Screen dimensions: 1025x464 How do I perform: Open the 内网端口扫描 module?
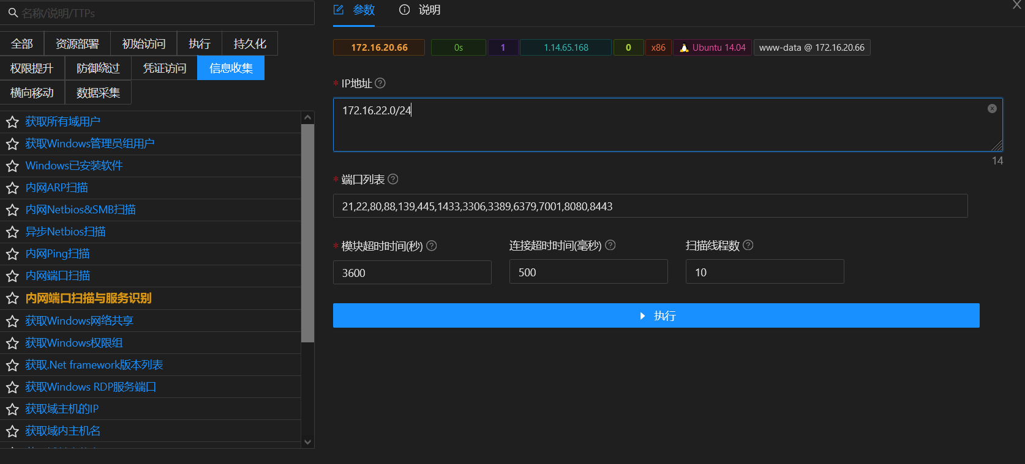tap(58, 276)
